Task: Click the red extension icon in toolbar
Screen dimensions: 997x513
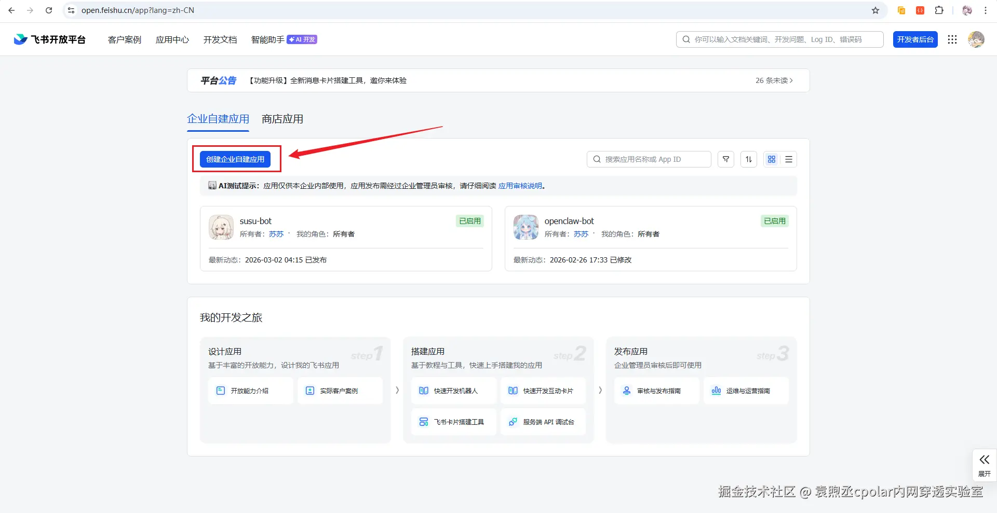Action: 920,10
